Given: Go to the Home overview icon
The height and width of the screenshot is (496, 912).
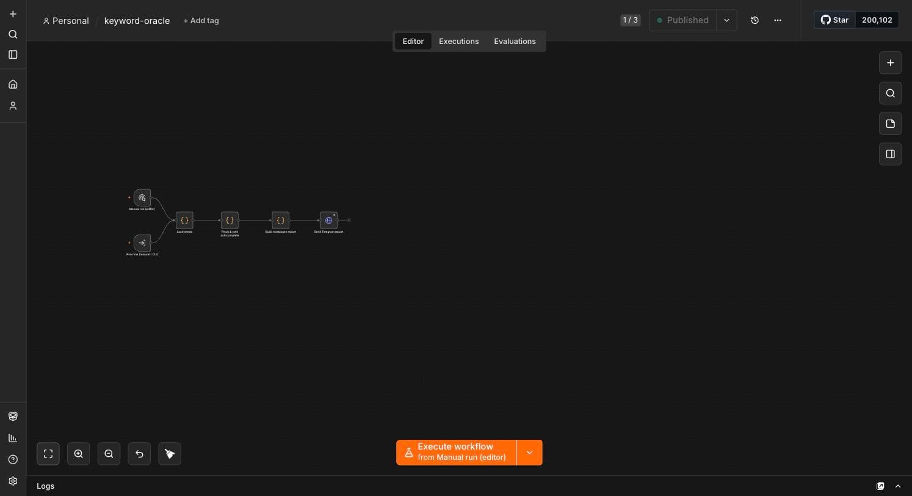Looking at the screenshot, I should coord(13,84).
